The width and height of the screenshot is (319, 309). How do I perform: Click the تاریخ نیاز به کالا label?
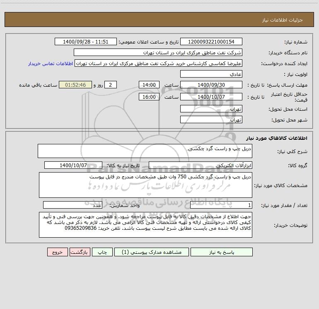(123, 165)
